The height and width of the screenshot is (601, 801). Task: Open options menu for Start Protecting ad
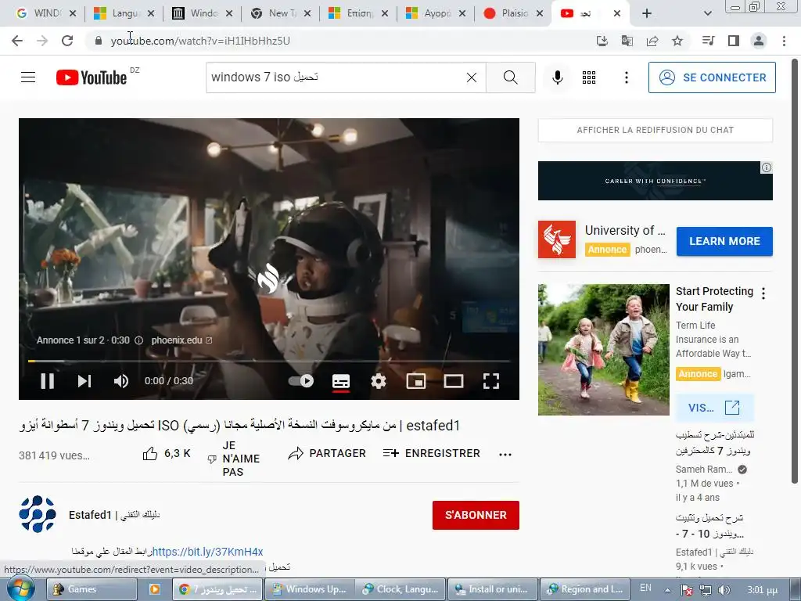tap(763, 293)
